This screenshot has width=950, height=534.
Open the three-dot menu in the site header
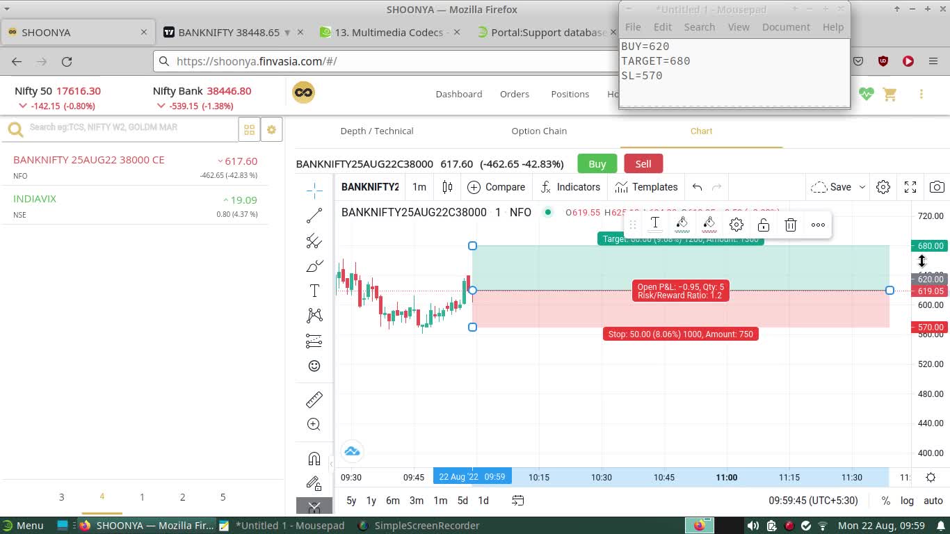[x=921, y=94]
